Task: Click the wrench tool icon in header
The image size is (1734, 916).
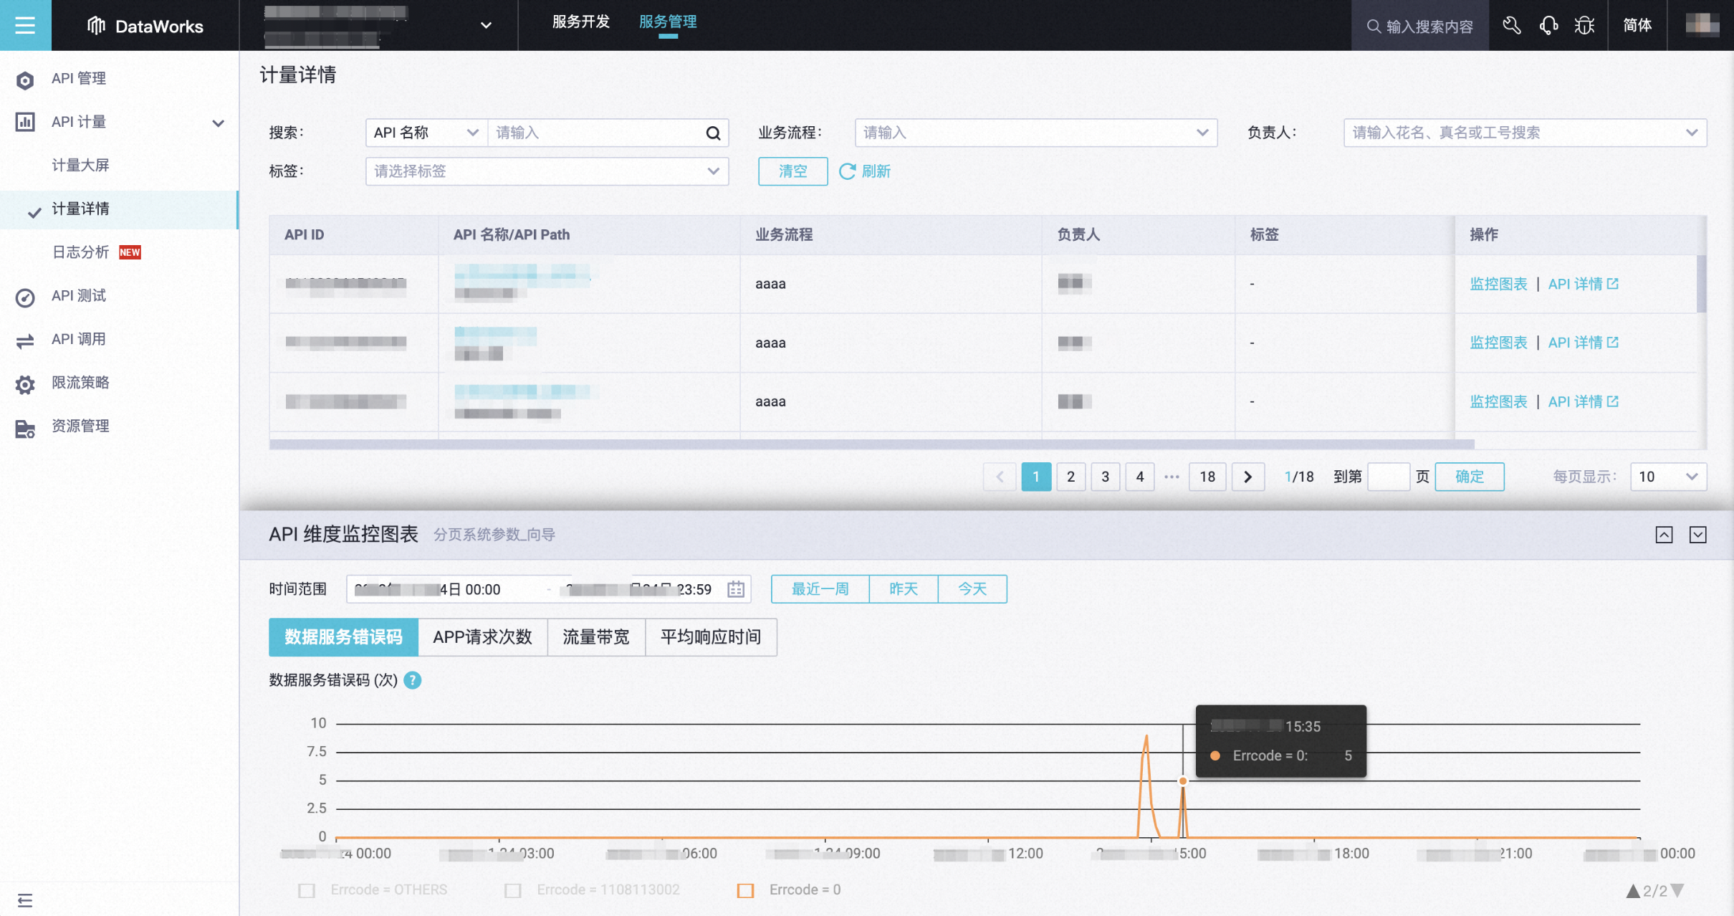Action: pyautogui.click(x=1512, y=26)
